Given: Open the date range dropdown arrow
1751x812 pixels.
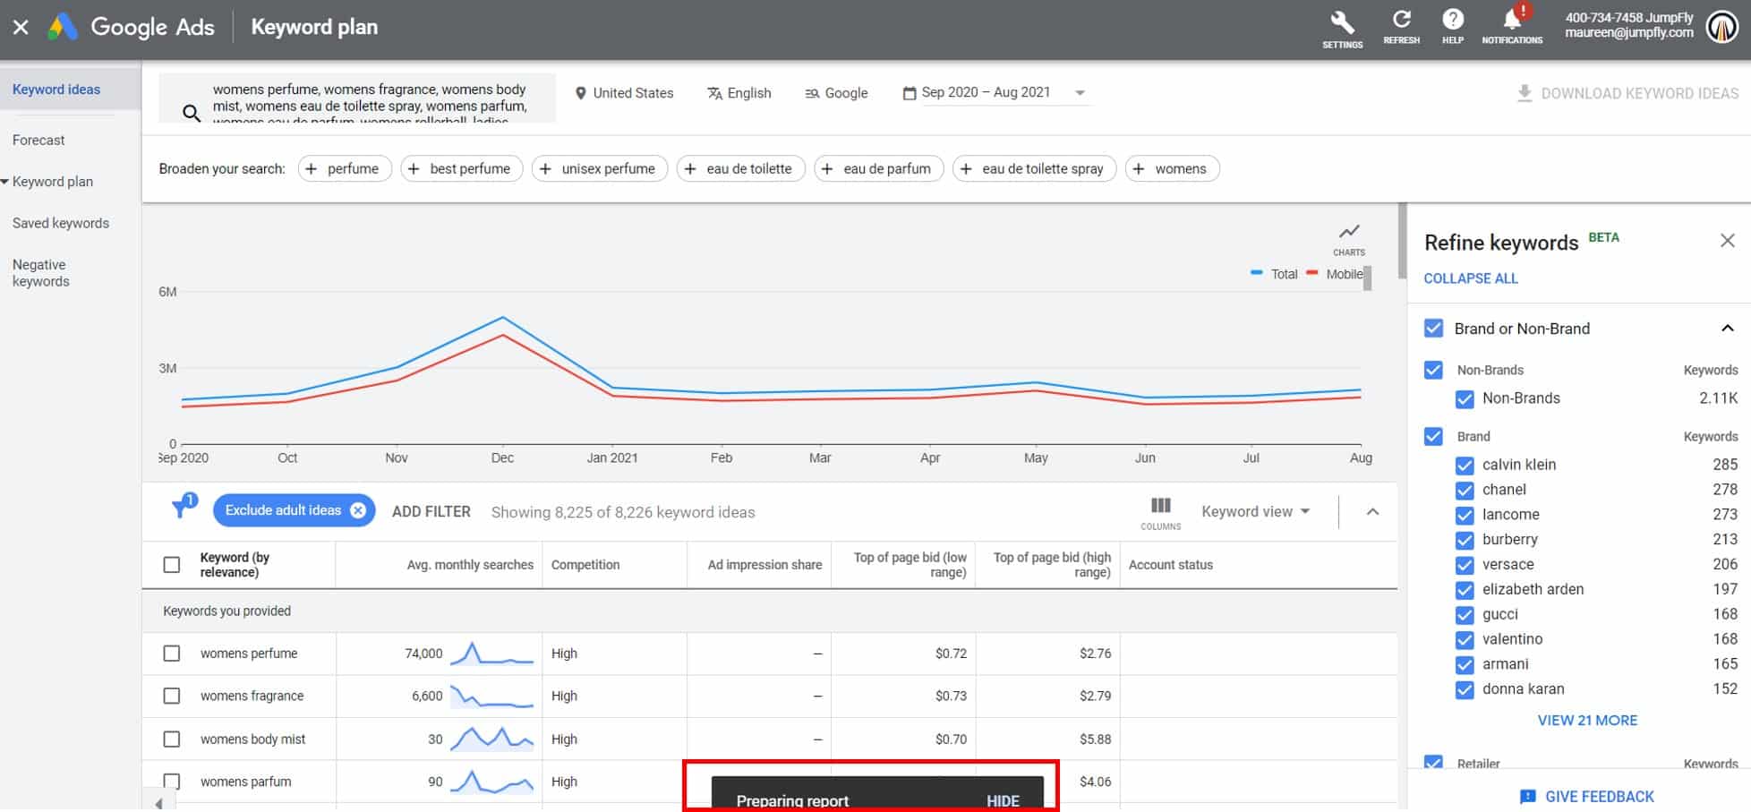Looking at the screenshot, I should coord(1080,93).
